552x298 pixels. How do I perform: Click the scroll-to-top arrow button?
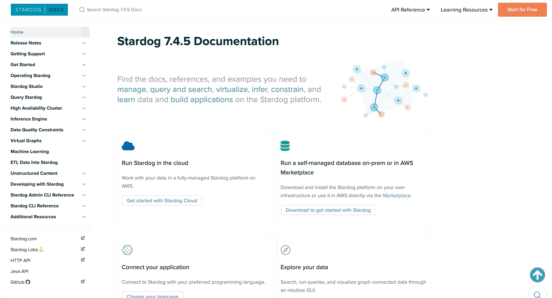537,275
